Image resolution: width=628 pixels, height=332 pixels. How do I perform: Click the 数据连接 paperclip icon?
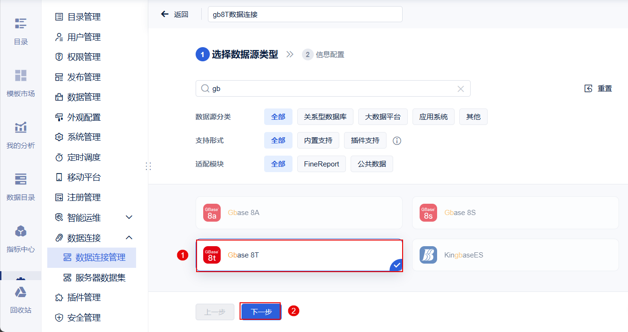[x=59, y=238]
